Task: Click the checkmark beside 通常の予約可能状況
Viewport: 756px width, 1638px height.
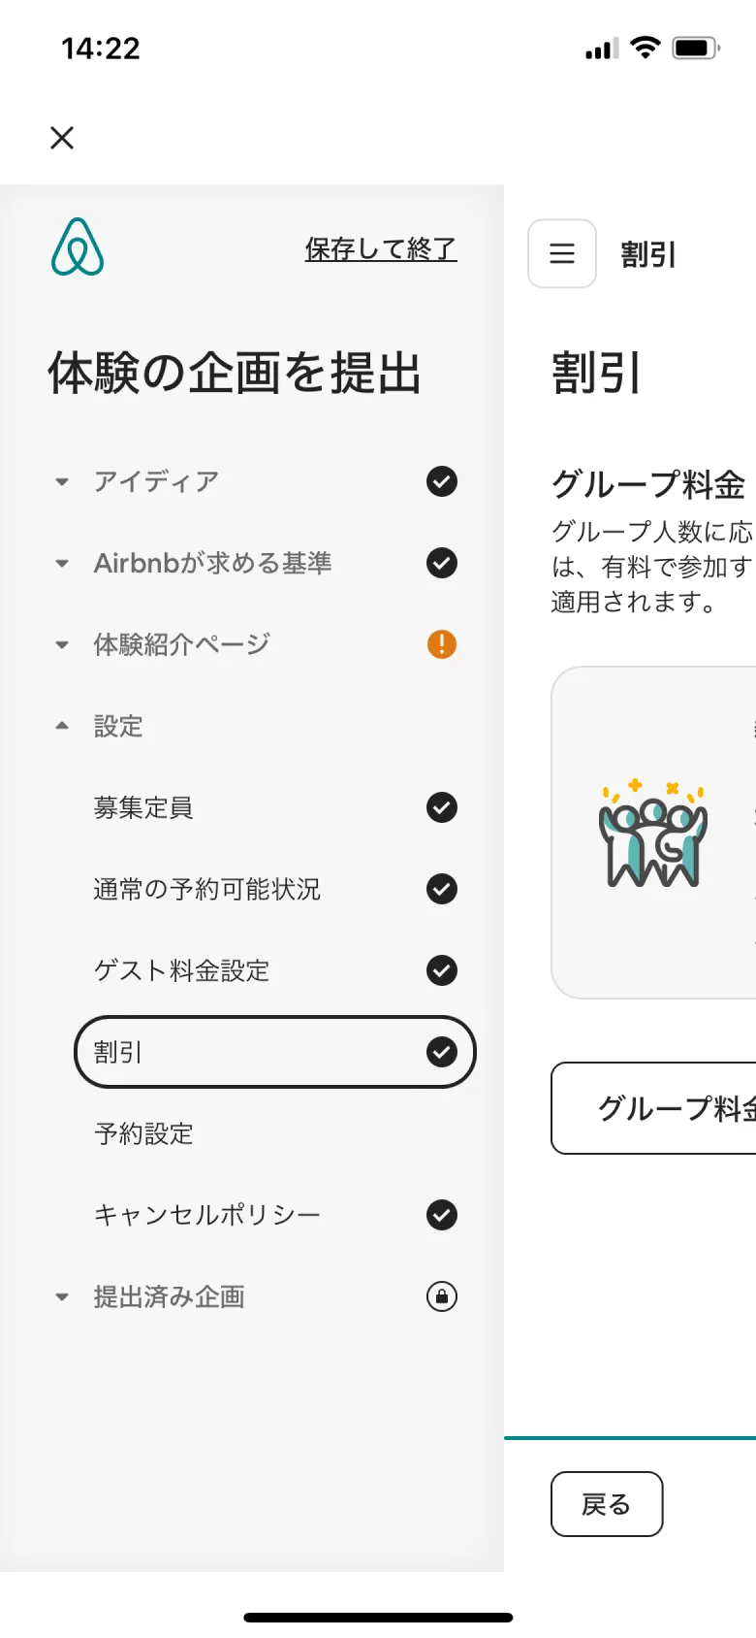Action: [441, 890]
